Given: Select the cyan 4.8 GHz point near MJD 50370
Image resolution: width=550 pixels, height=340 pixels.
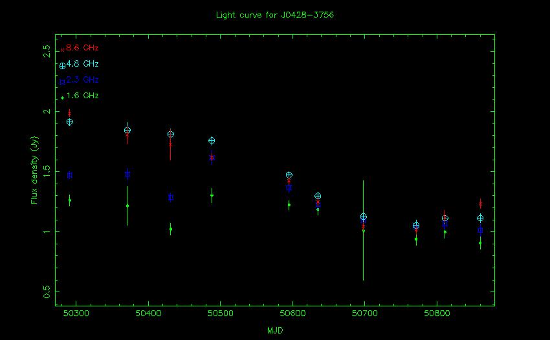Looking at the screenshot, I should click(x=127, y=130).
